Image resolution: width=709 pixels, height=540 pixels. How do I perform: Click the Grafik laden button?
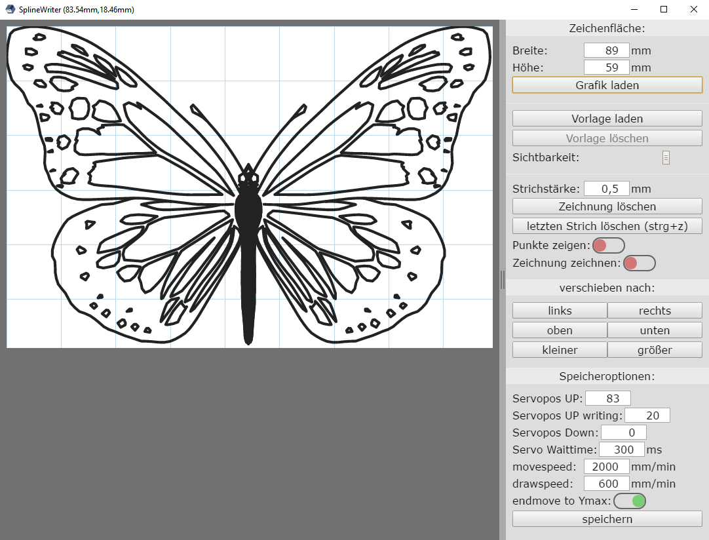click(x=607, y=85)
